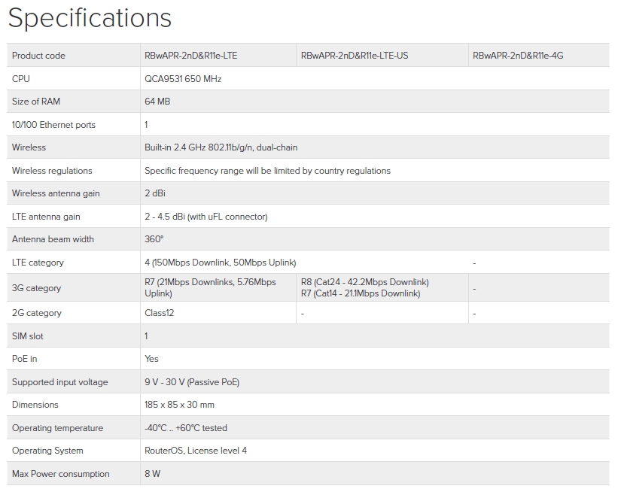This screenshot has height=495, width=618.
Task: Click the Wireless regulations row label
Action: tap(52, 171)
